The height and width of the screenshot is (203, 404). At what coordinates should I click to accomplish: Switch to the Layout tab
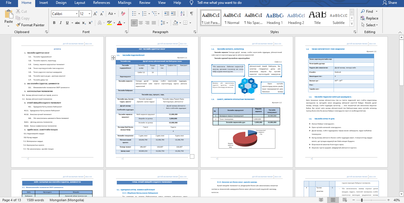pyautogui.click(x=80, y=3)
